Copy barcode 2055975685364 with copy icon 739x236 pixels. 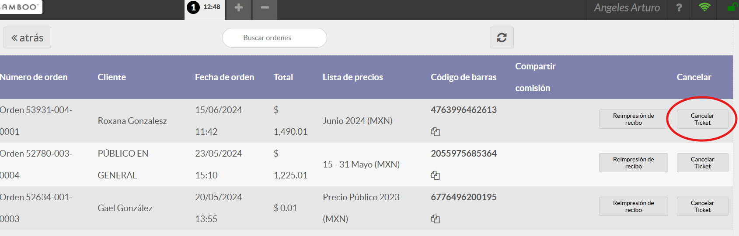click(435, 175)
